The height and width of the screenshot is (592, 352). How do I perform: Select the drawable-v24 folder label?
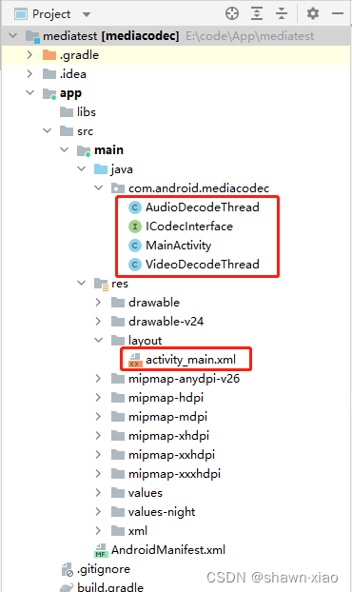pyautogui.click(x=166, y=322)
